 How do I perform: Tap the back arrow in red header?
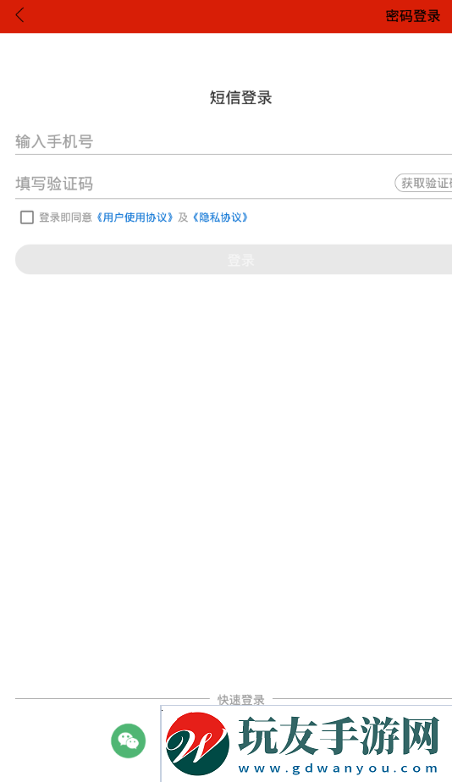point(20,15)
